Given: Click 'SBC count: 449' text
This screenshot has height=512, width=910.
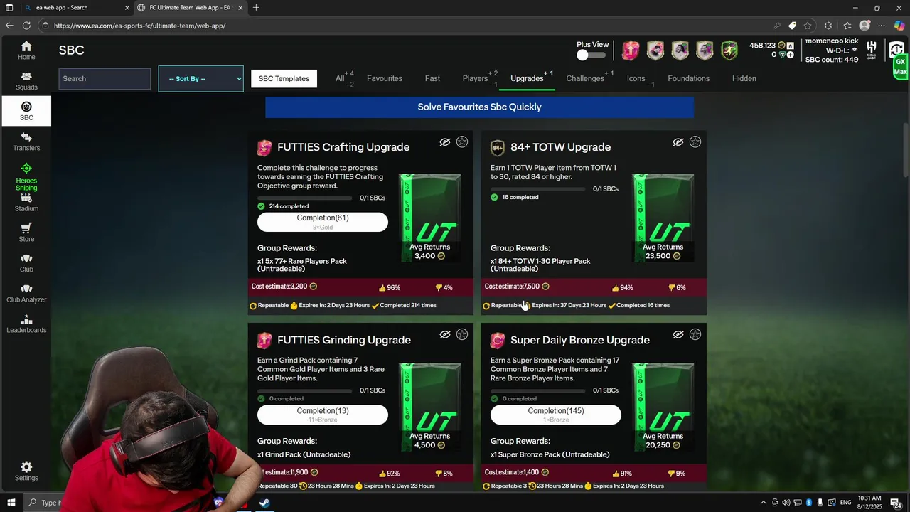Looking at the screenshot, I should (x=832, y=60).
